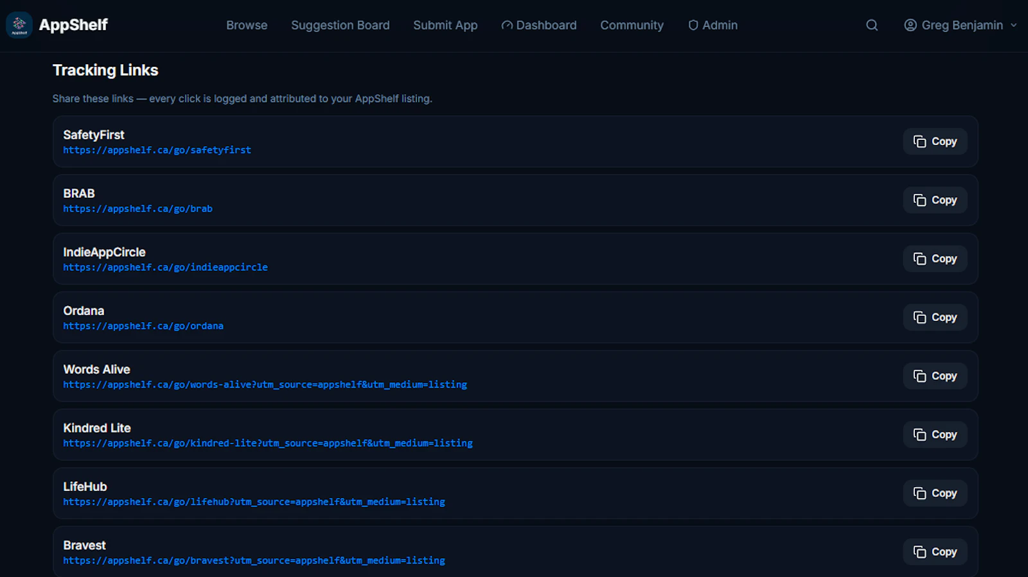Open the appshelf.ca/go/ordana link
Screen dimensions: 1028x577
click(143, 326)
